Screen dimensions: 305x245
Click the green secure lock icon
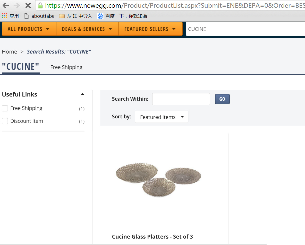click(40, 5)
